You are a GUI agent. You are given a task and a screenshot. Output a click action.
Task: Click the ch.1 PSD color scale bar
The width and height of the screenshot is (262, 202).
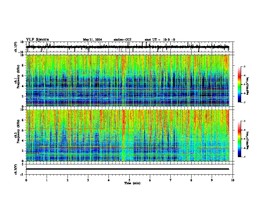pos(240,84)
